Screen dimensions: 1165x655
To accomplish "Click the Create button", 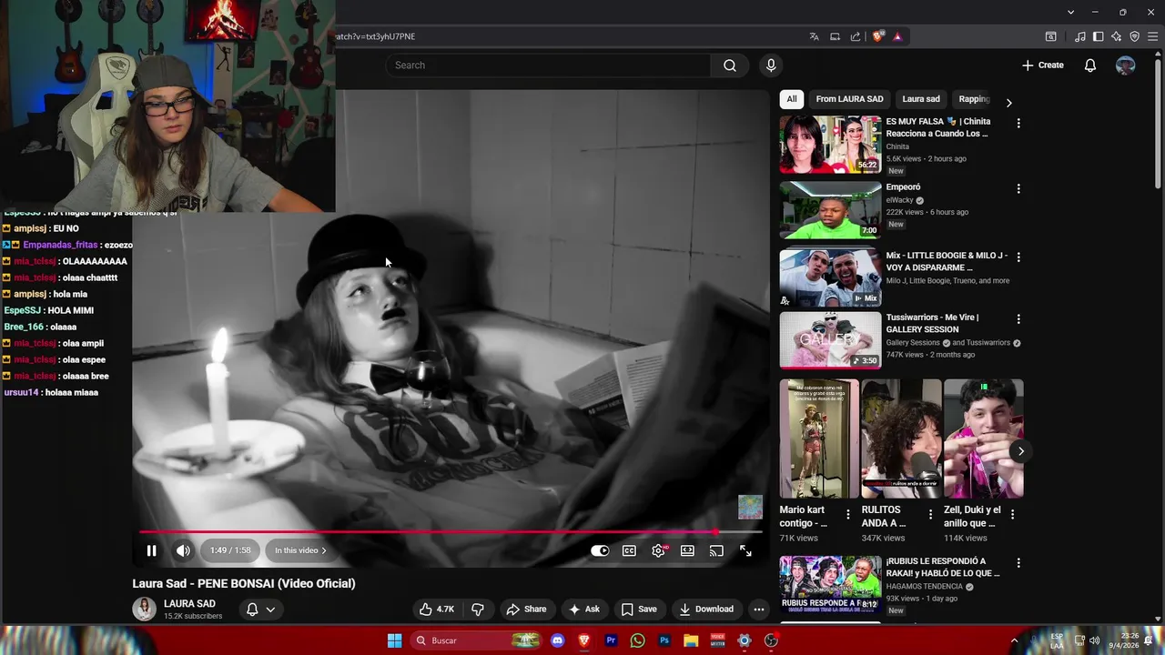I will (1043, 65).
